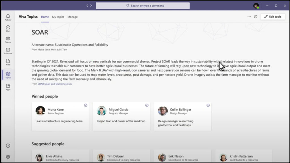Open Chat from the left rail
This screenshot has width=290, height=163.
point(8,29)
